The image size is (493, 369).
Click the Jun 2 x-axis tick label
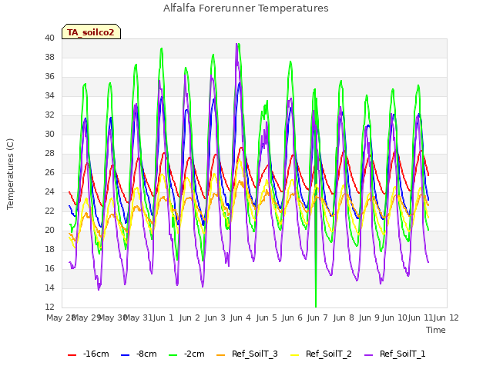pos(189,317)
